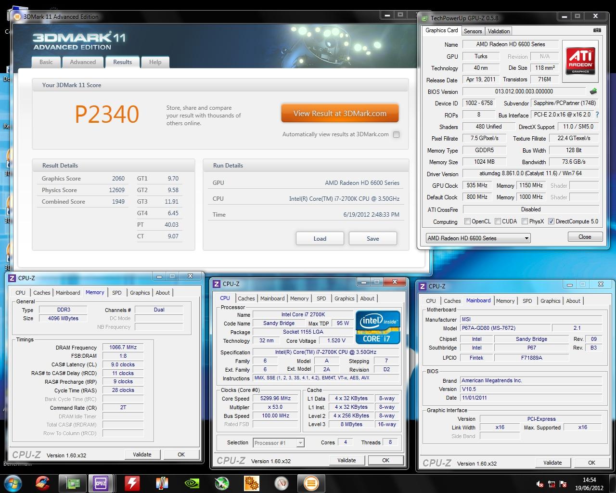Screen dimensions: 616x493
Task: Click the Multiplier x 53.0 value
Action: coord(276,407)
